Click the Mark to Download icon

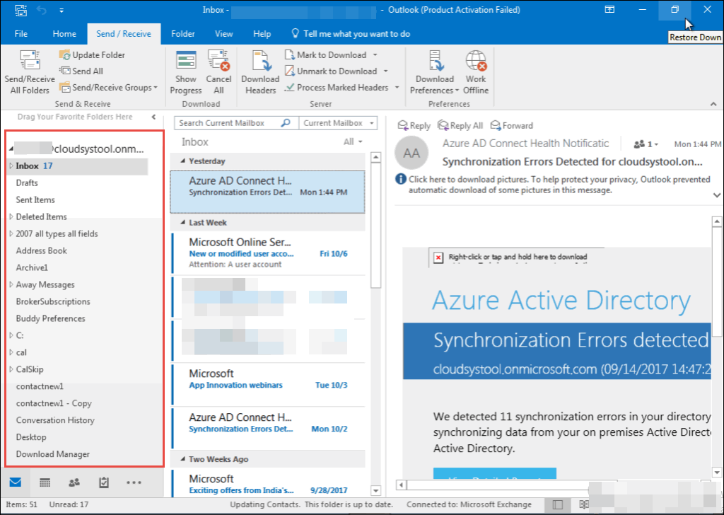click(x=289, y=55)
